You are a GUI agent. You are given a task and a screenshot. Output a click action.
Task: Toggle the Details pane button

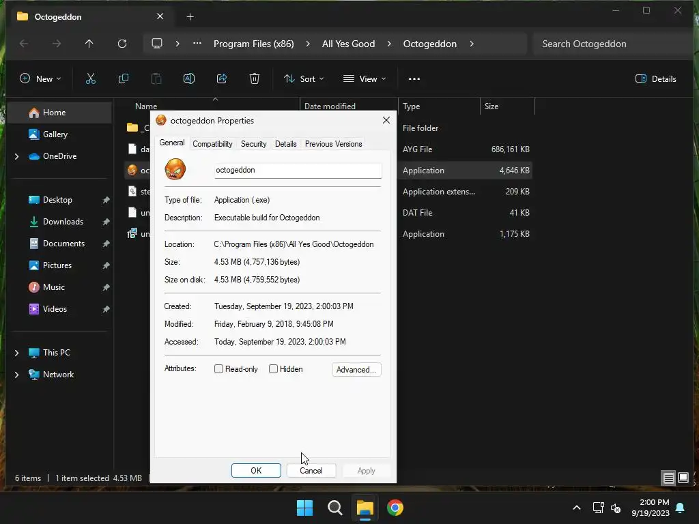pyautogui.click(x=656, y=79)
